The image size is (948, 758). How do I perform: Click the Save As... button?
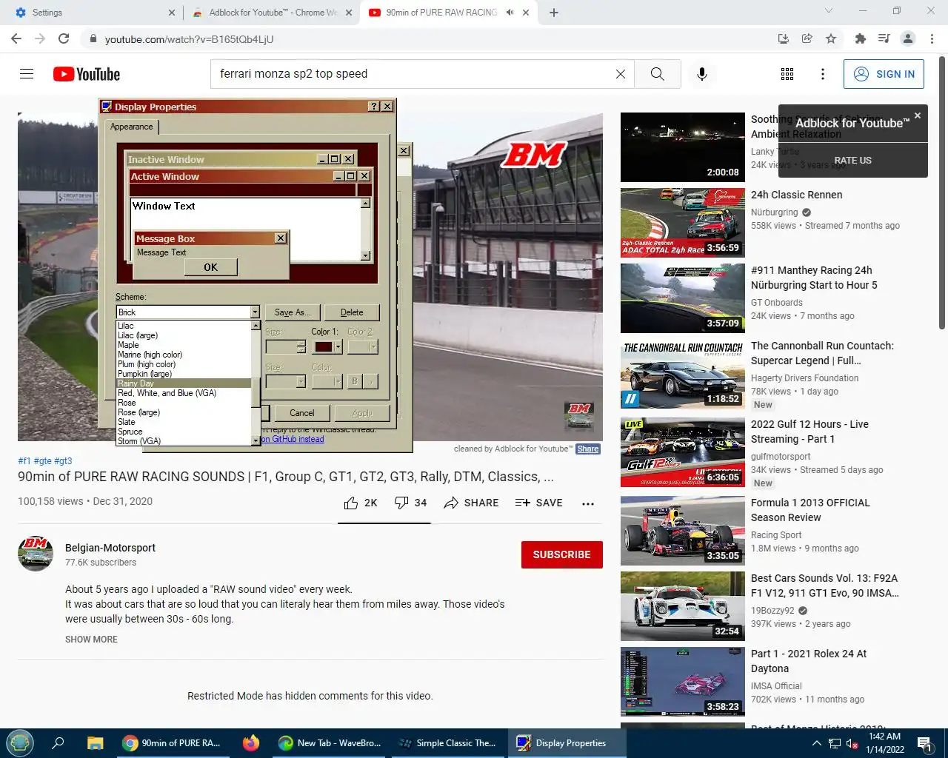pyautogui.click(x=293, y=312)
